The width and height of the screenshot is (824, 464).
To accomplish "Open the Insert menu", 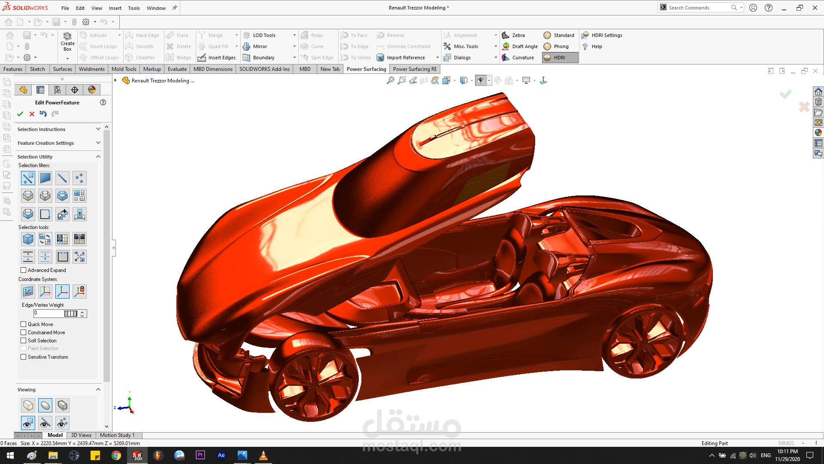I will tap(115, 8).
